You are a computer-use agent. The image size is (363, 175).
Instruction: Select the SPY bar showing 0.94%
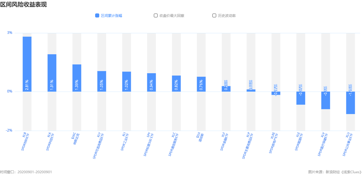click(151, 82)
